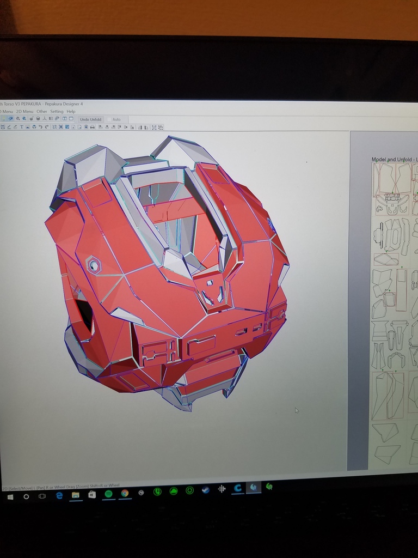
Task: Select the second magnifier zoom icon
Action: coord(24,119)
